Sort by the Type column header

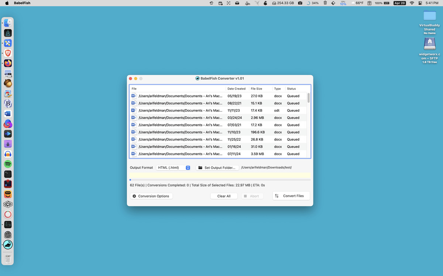pyautogui.click(x=278, y=89)
